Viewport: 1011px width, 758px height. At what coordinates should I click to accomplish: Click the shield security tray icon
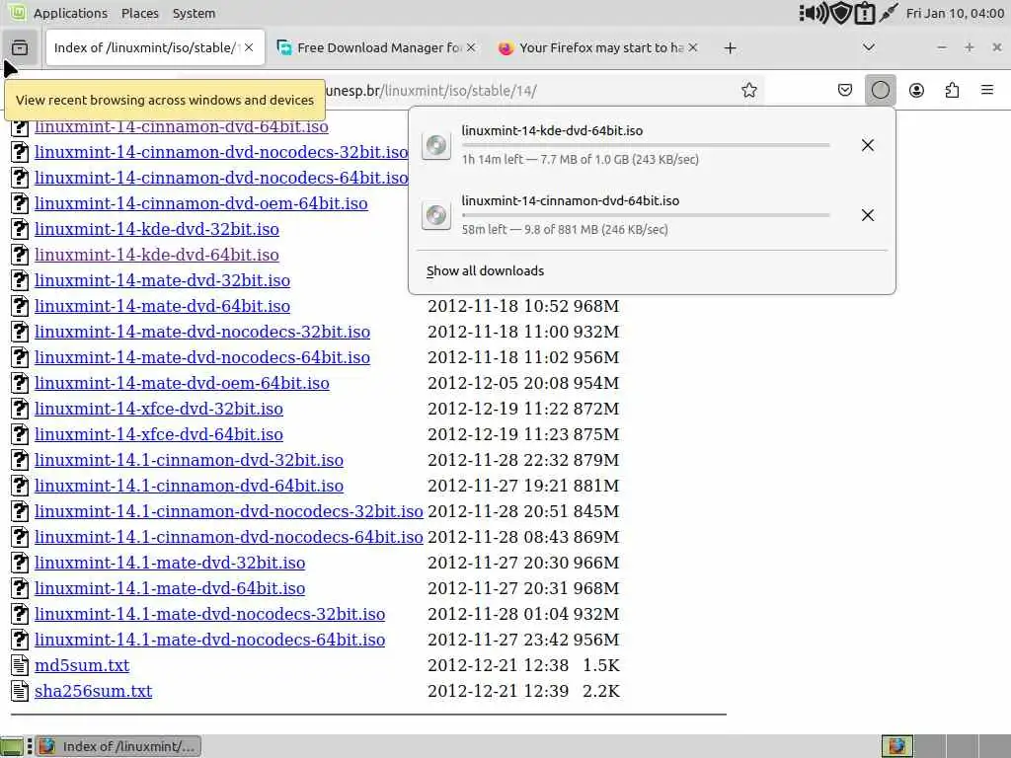pyautogui.click(x=841, y=13)
